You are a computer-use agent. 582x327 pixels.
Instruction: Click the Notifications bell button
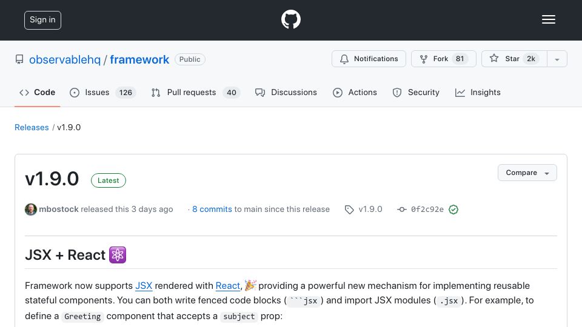(x=369, y=59)
